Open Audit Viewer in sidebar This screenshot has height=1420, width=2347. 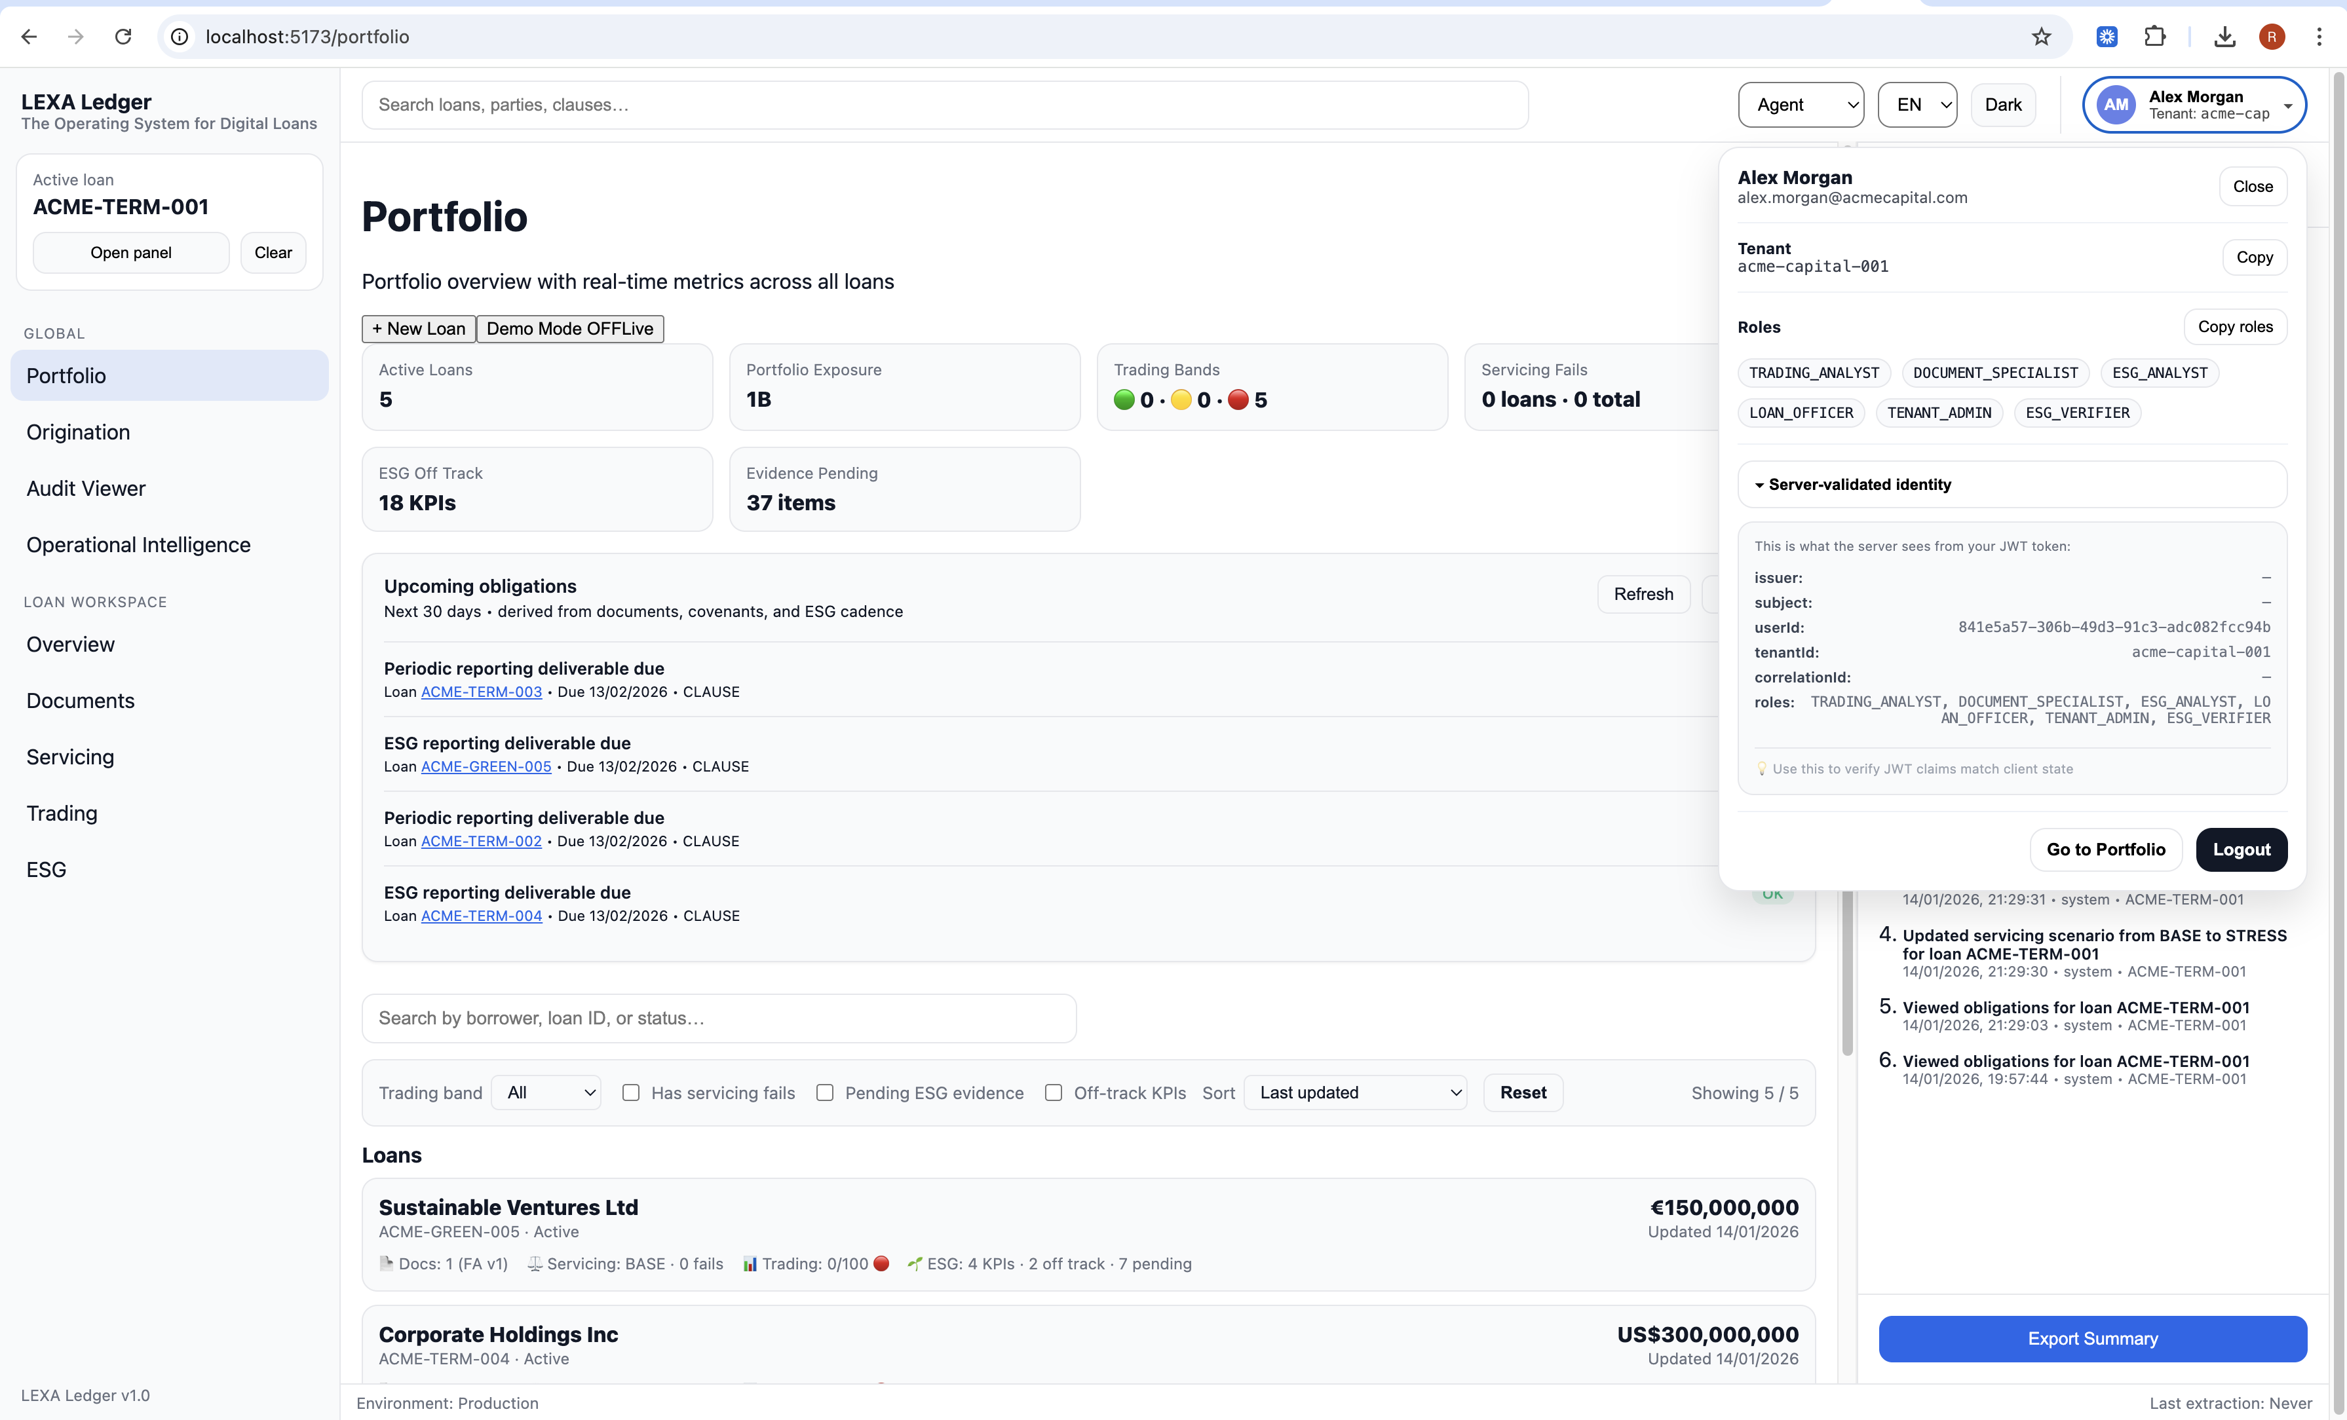pyautogui.click(x=86, y=489)
